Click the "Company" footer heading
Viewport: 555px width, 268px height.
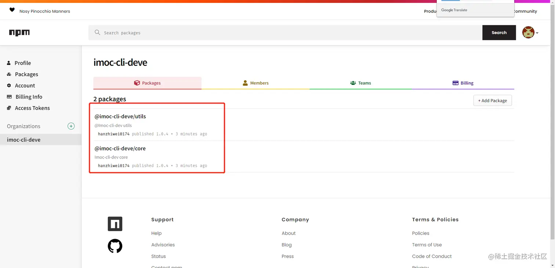pyautogui.click(x=295, y=220)
